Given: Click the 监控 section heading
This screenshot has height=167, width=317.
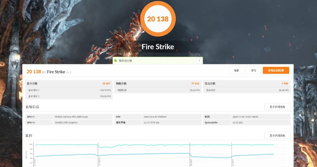Looking at the screenshot, I should pyautogui.click(x=29, y=136).
